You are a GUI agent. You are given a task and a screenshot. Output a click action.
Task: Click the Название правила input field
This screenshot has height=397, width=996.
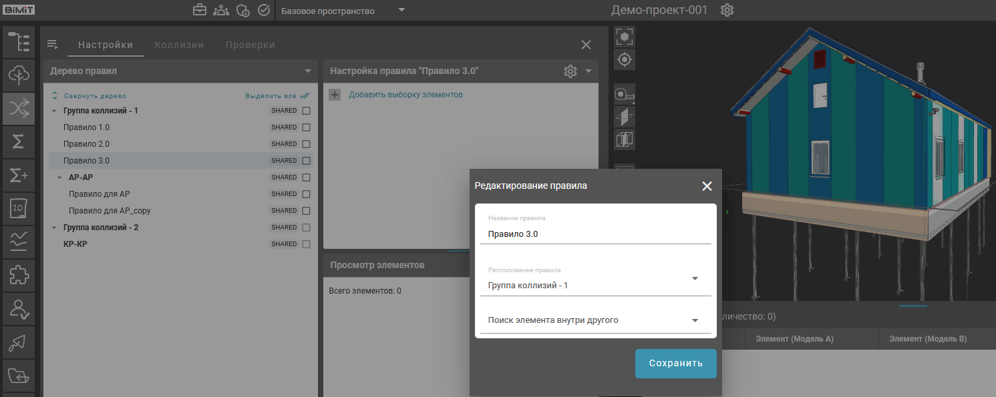pyautogui.click(x=595, y=234)
